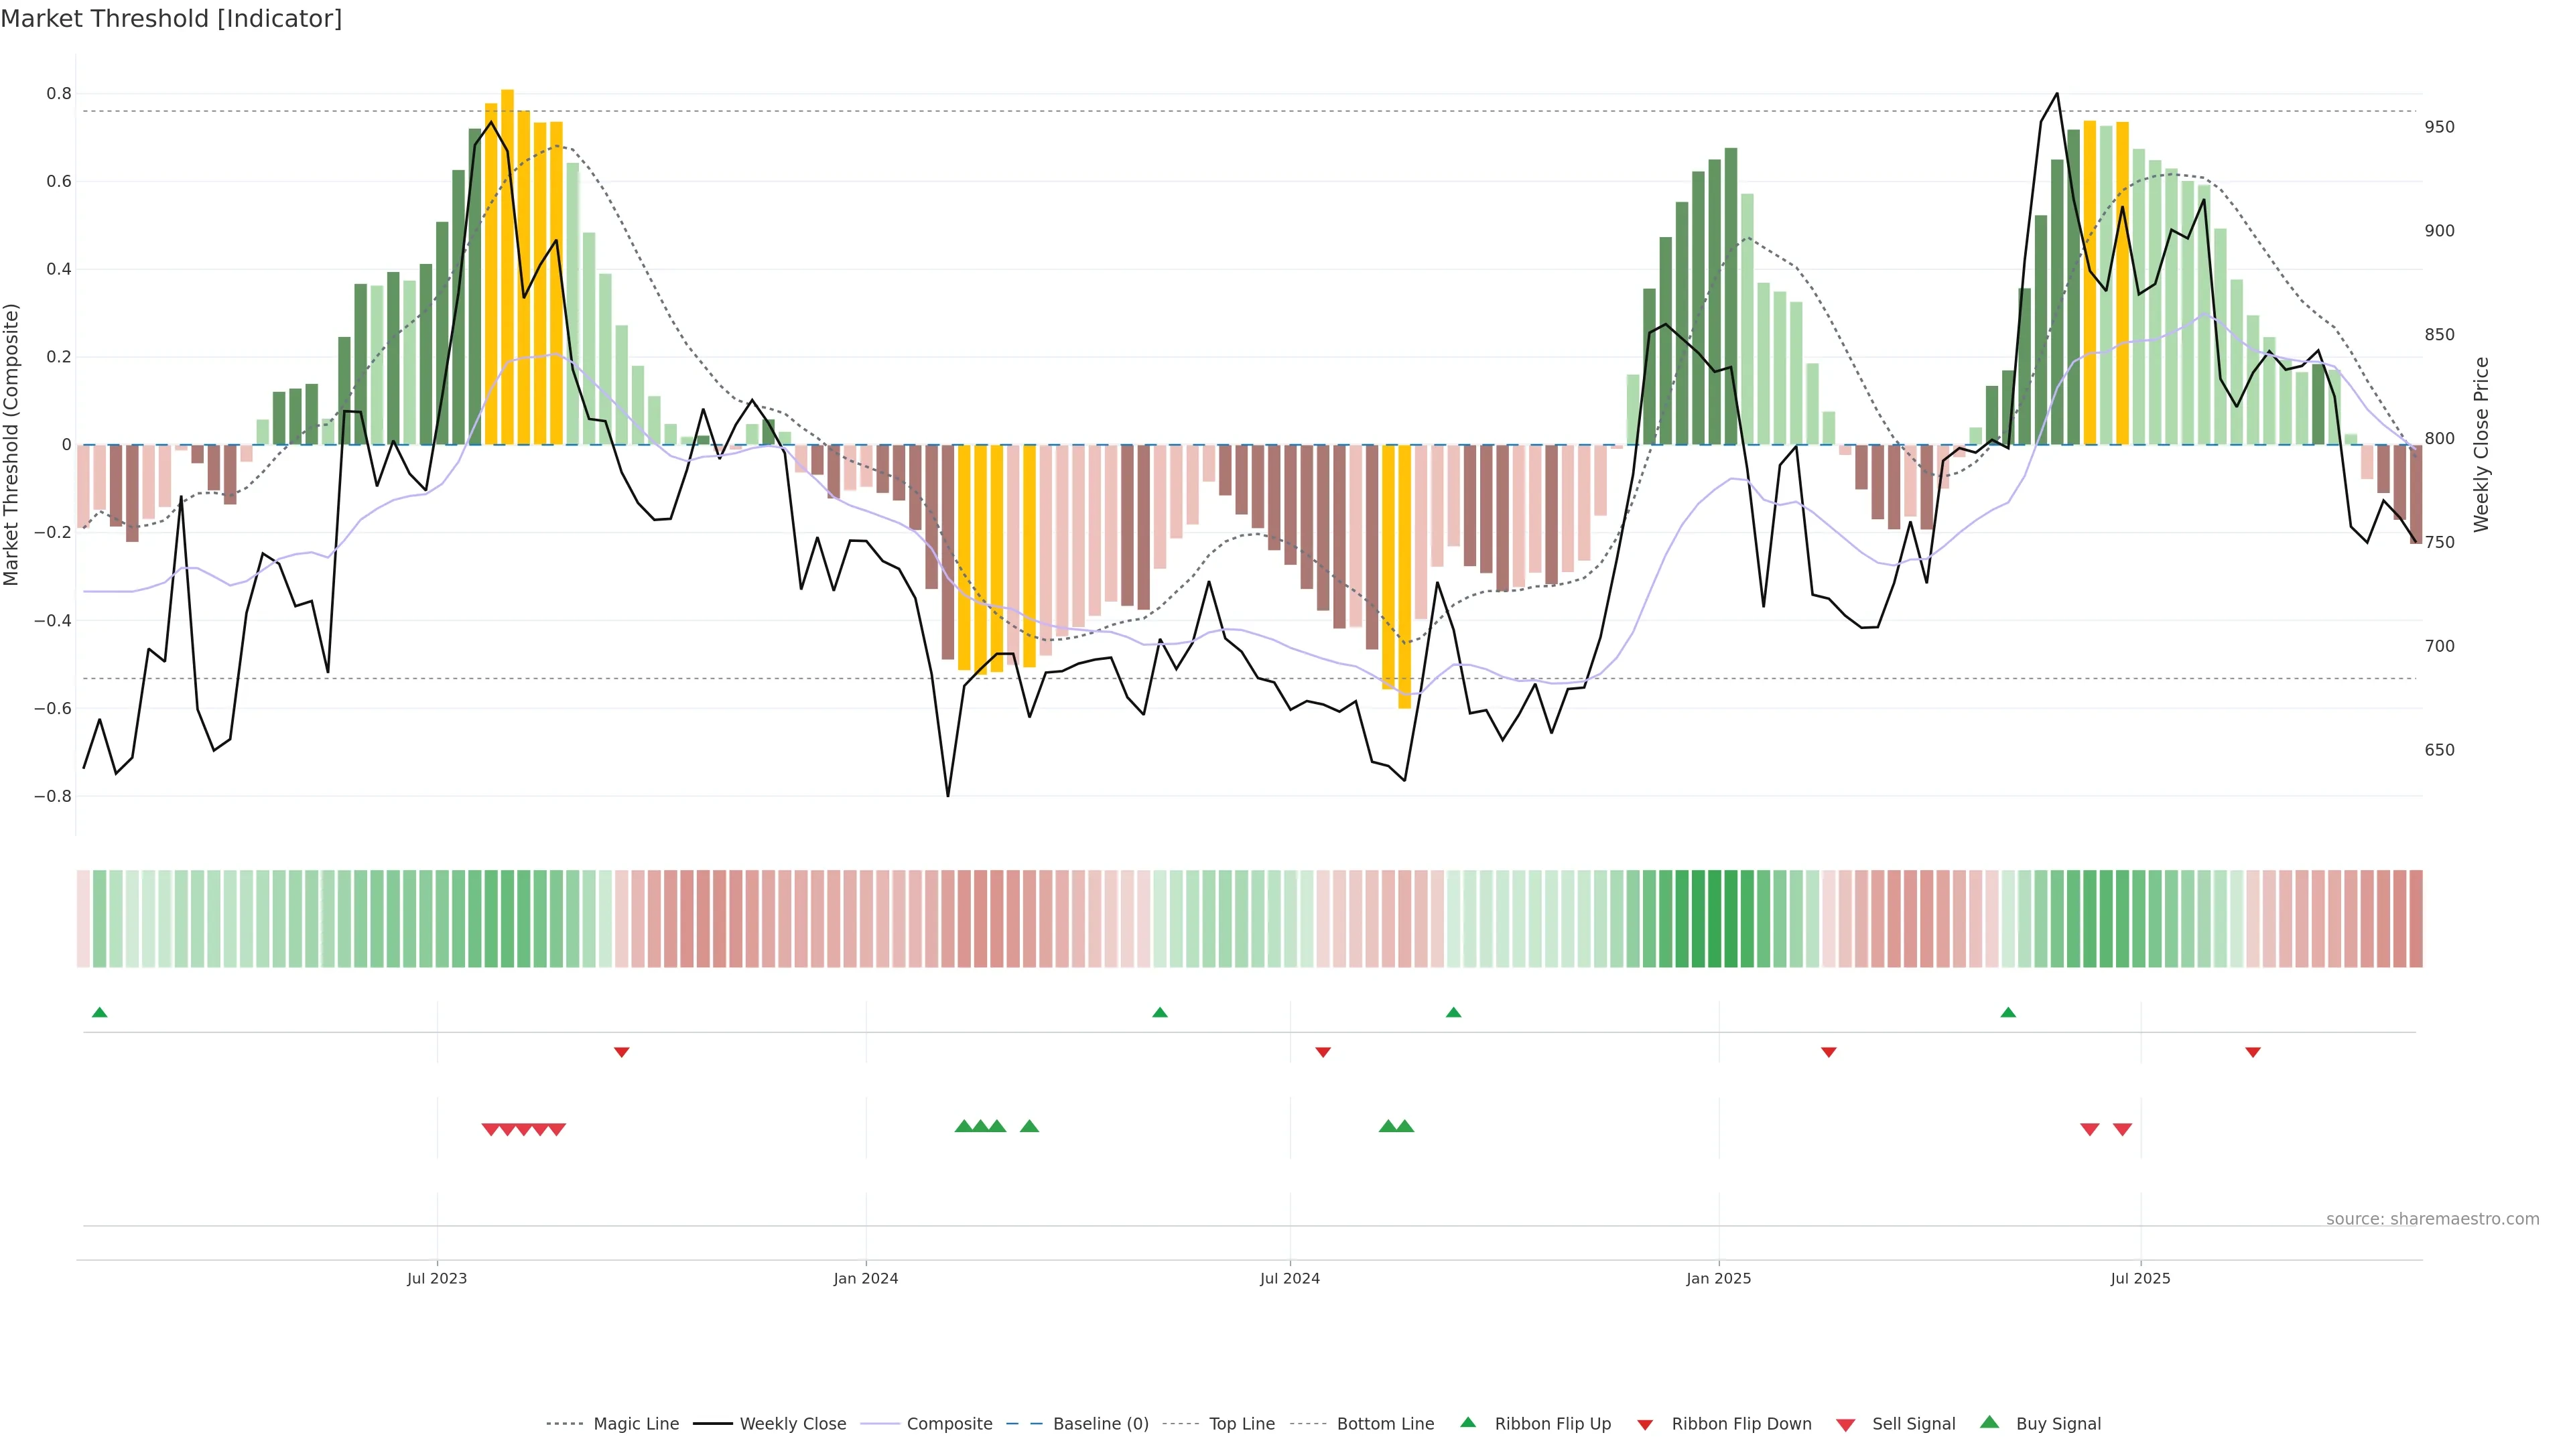The height and width of the screenshot is (1447, 2573).
Task: Click the ribbon flip up marker before Jul 2025
Action: [x=2009, y=1013]
